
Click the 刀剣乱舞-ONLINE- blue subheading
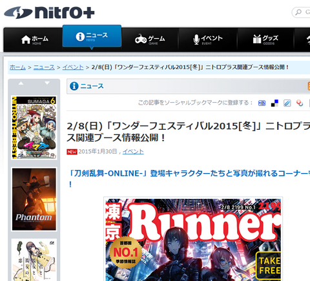click(189, 178)
